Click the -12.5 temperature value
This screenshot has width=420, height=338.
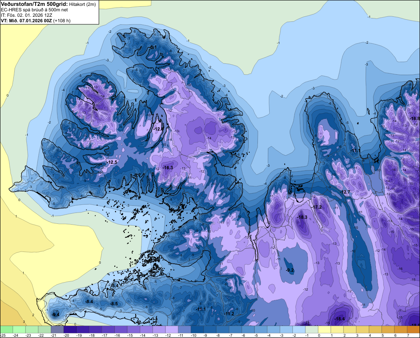112,162
